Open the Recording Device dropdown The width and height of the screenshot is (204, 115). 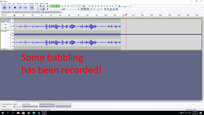tap(23, 12)
